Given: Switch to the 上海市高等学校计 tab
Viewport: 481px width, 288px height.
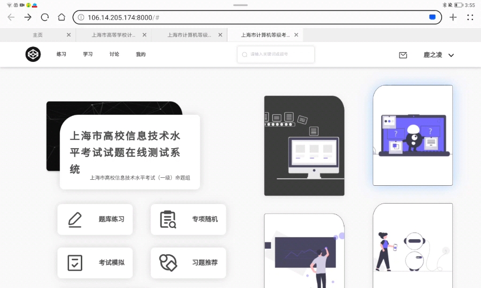Looking at the screenshot, I should tap(111, 35).
